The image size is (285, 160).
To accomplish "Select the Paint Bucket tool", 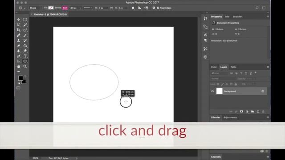I will click(x=25, y=46).
